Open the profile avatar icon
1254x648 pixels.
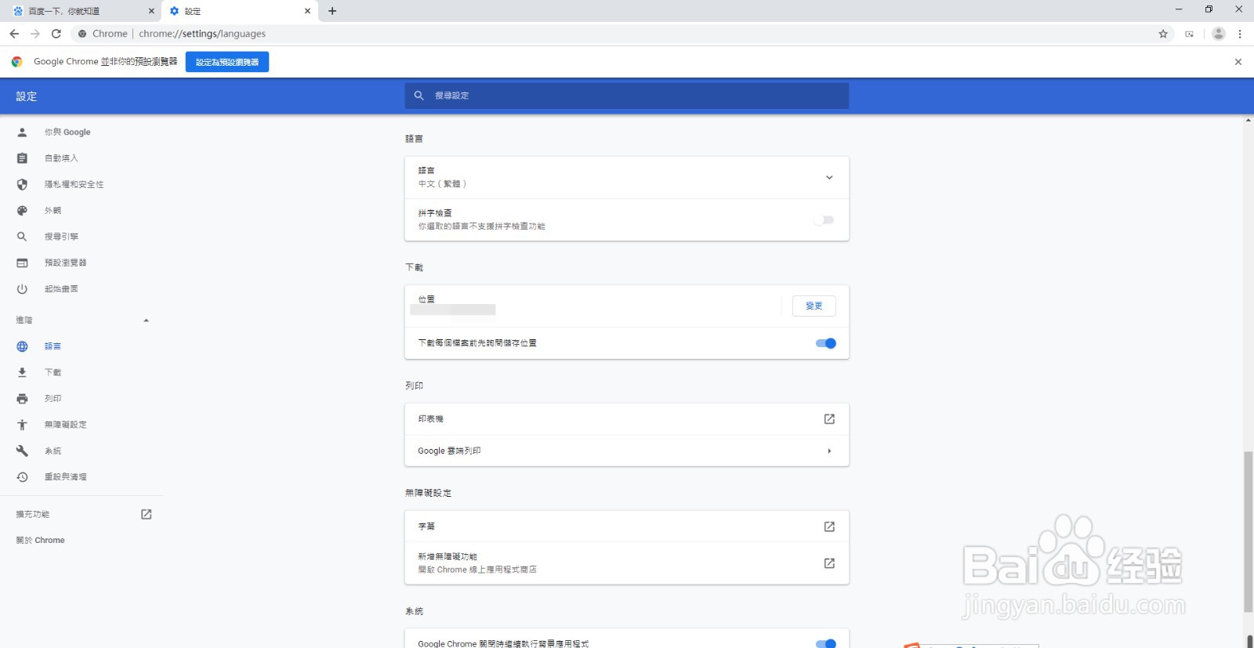1218,34
